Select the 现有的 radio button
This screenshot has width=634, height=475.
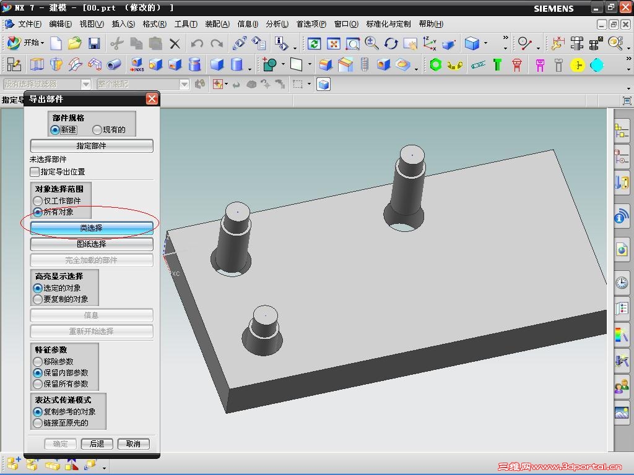point(97,130)
